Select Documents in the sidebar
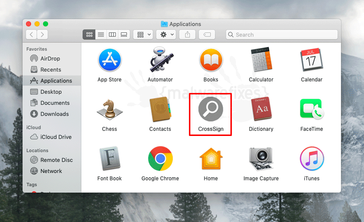This screenshot has width=364, height=222. [x=52, y=103]
